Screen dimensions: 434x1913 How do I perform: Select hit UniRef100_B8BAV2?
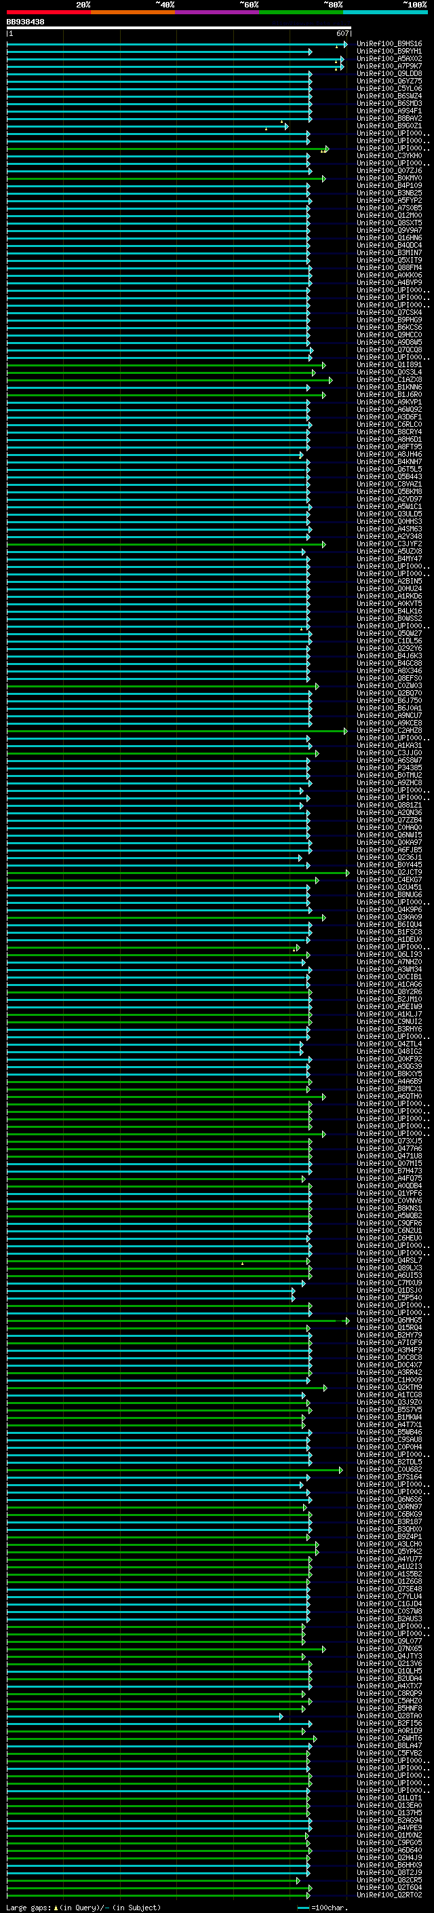coord(389,118)
